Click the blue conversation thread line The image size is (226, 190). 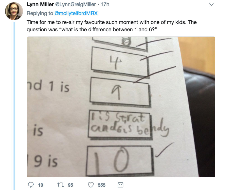(14, 106)
